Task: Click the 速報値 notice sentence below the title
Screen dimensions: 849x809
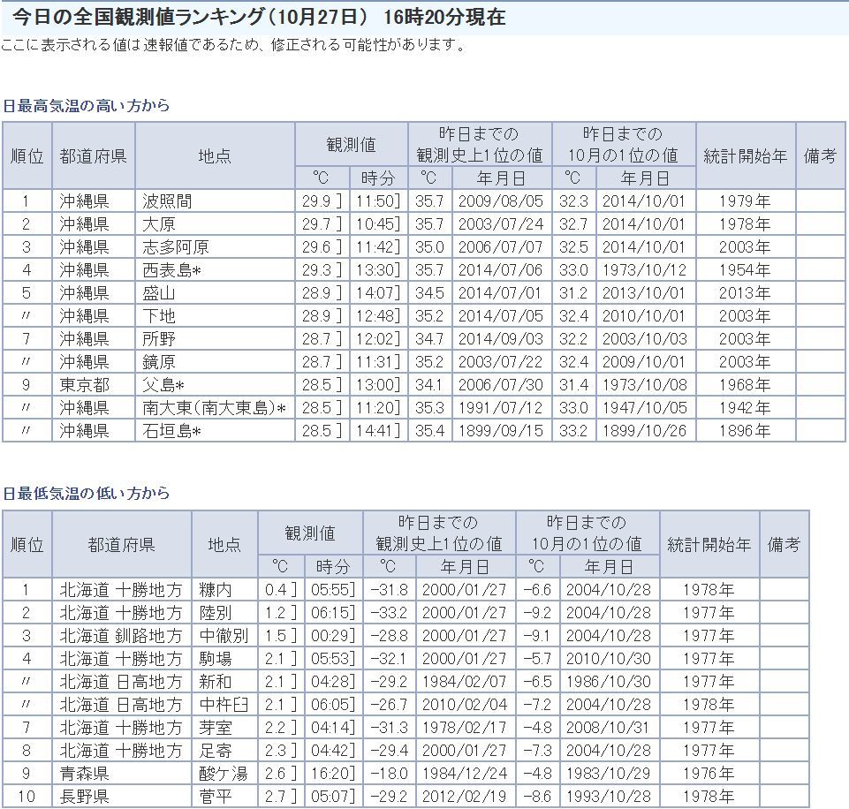Action: click(233, 45)
